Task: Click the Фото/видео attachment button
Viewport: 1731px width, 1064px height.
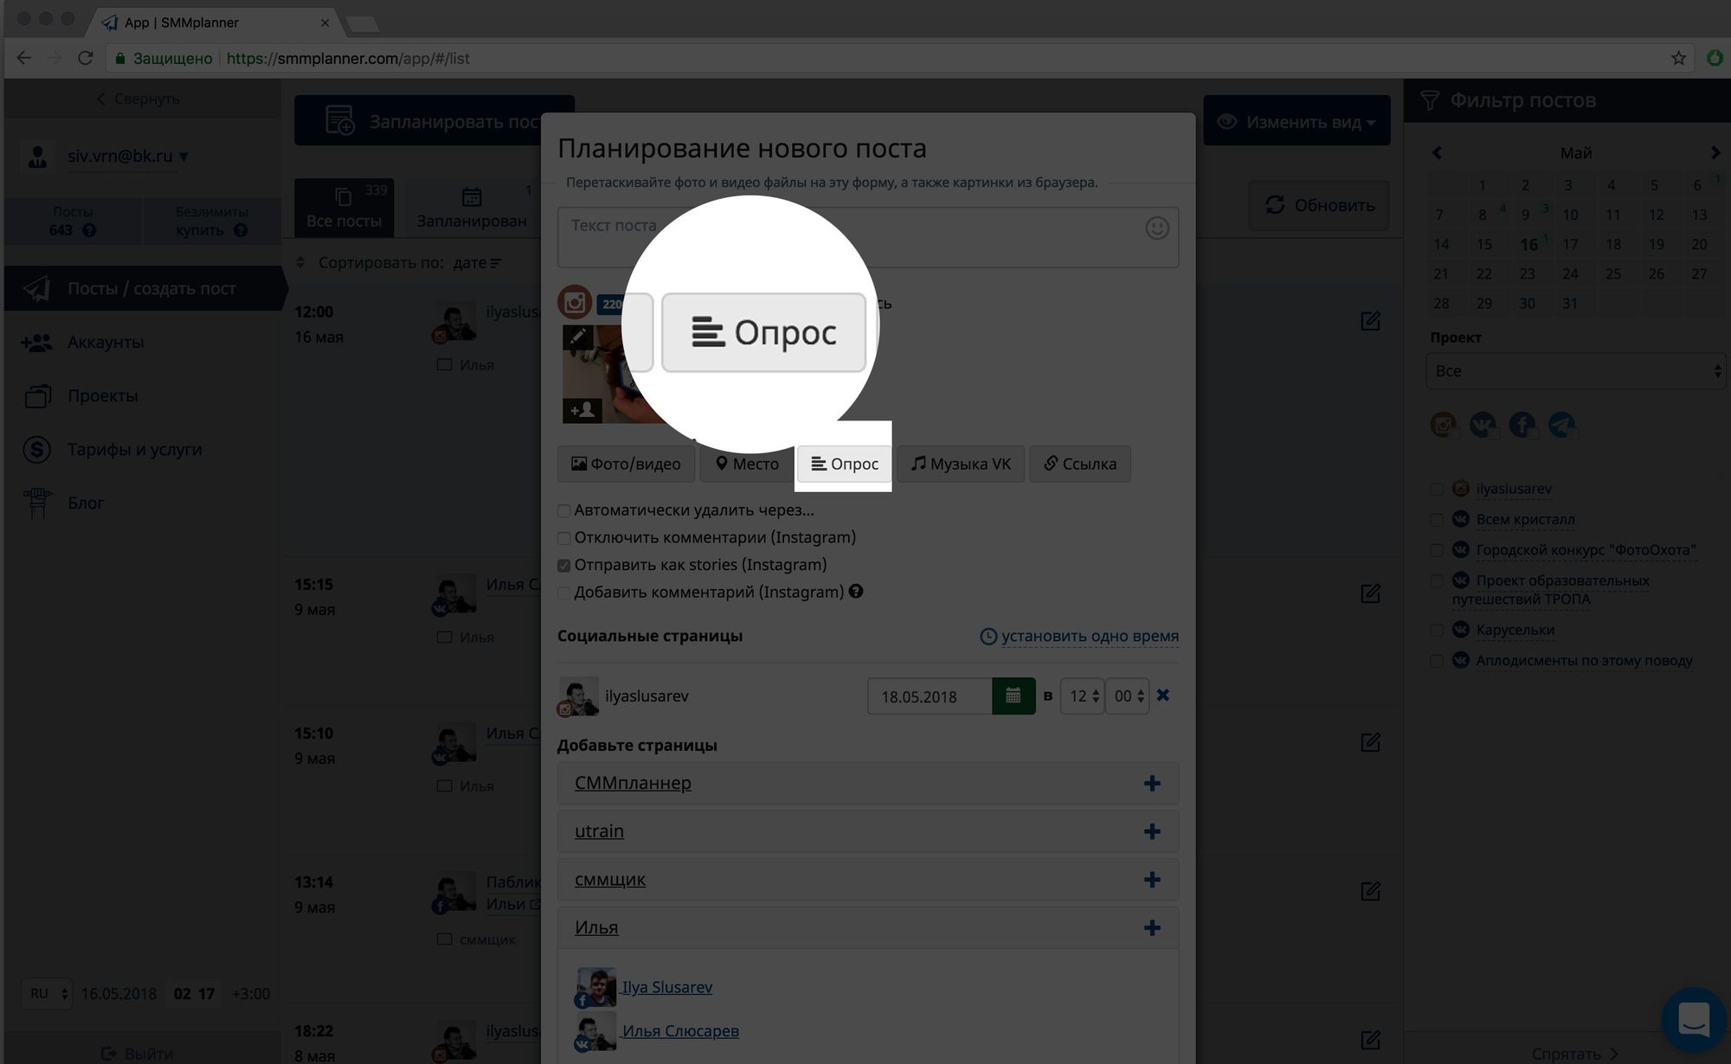Action: tap(626, 464)
